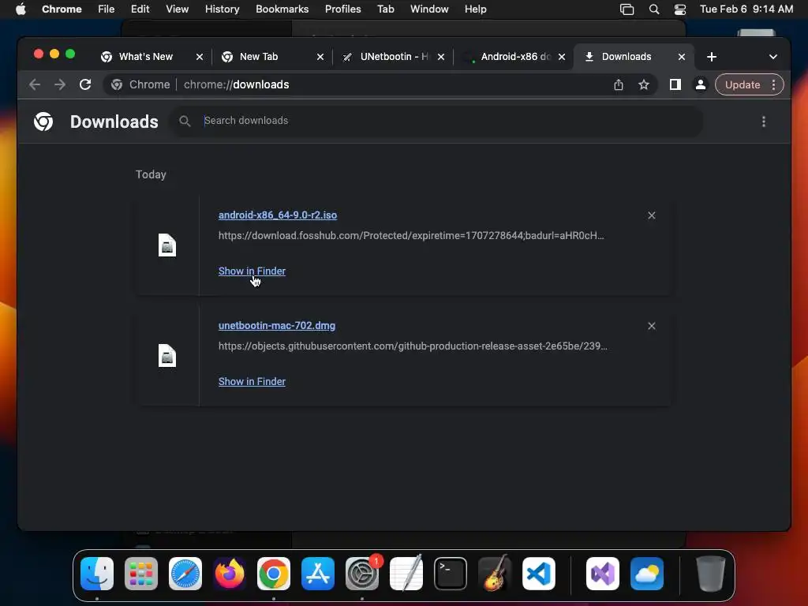Show android-x86 iso in Finder

[252, 271]
